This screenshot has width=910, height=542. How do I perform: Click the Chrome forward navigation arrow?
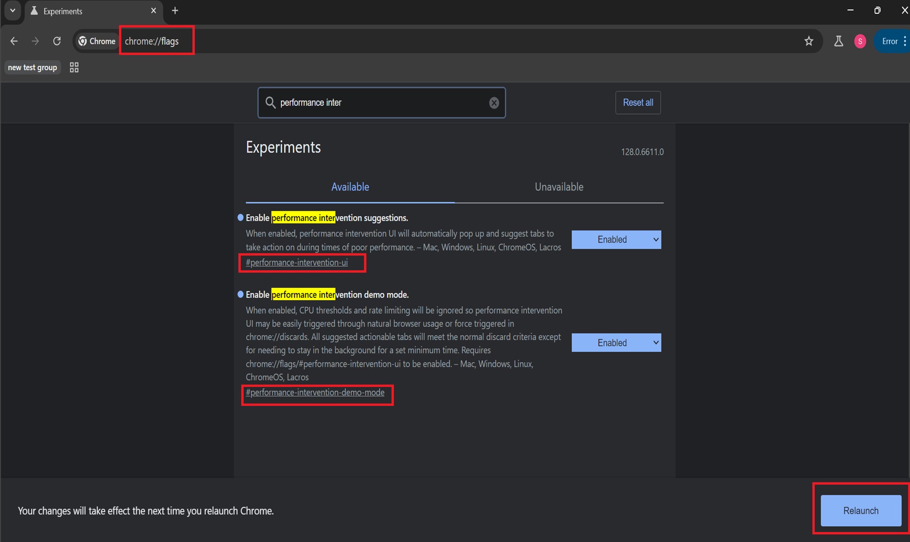[x=36, y=41]
